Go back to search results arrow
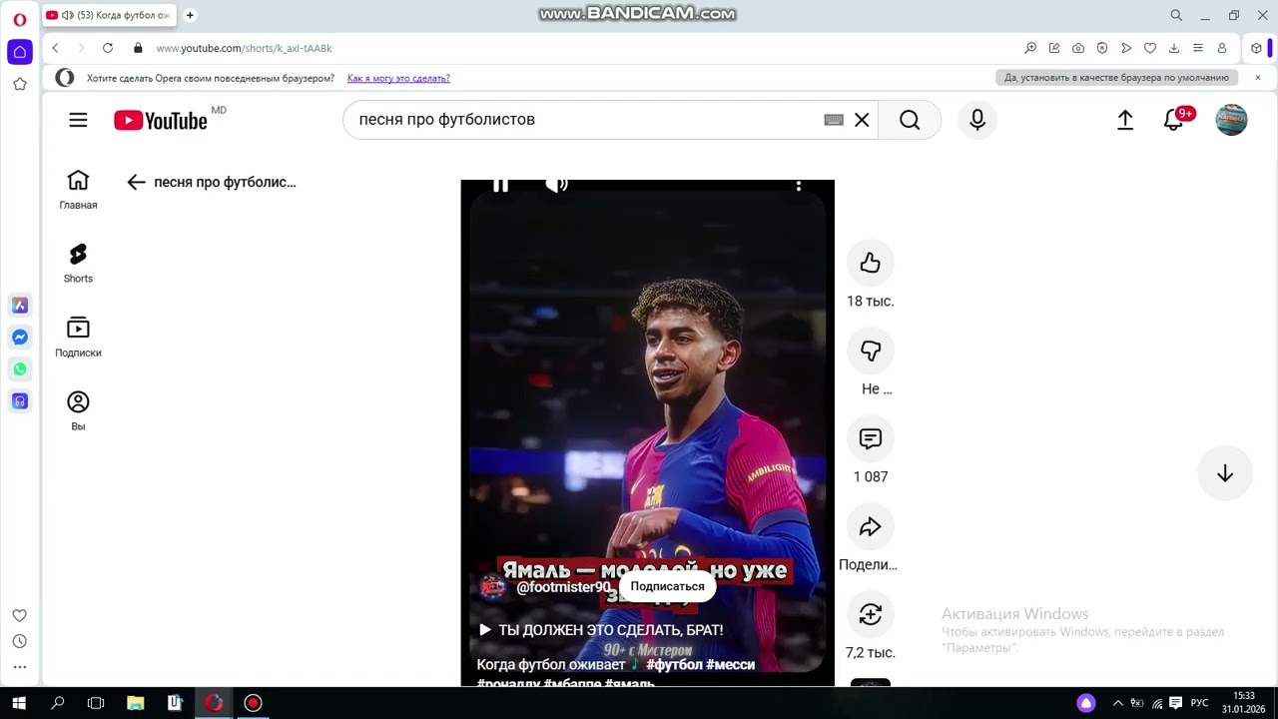1278x719 pixels. 137,182
